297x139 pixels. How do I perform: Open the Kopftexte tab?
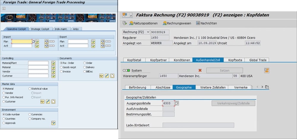(x=235, y=60)
